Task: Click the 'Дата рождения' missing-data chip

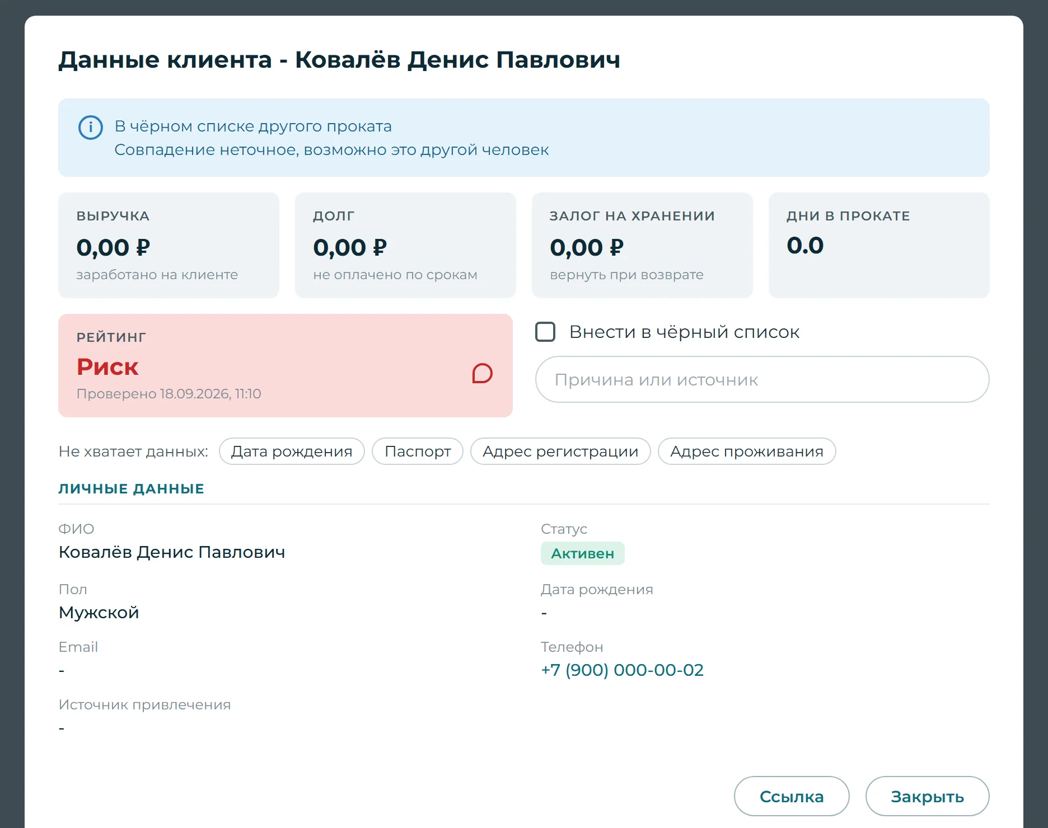Action: [x=292, y=451]
